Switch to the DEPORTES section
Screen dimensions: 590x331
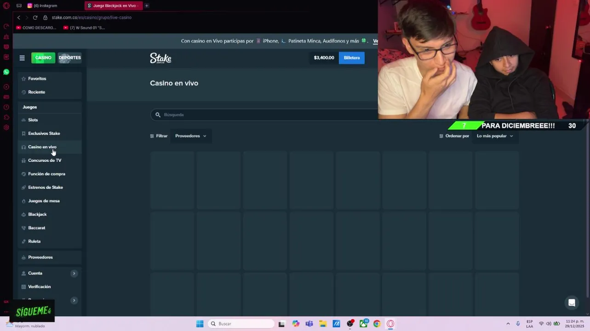pyautogui.click(x=69, y=58)
